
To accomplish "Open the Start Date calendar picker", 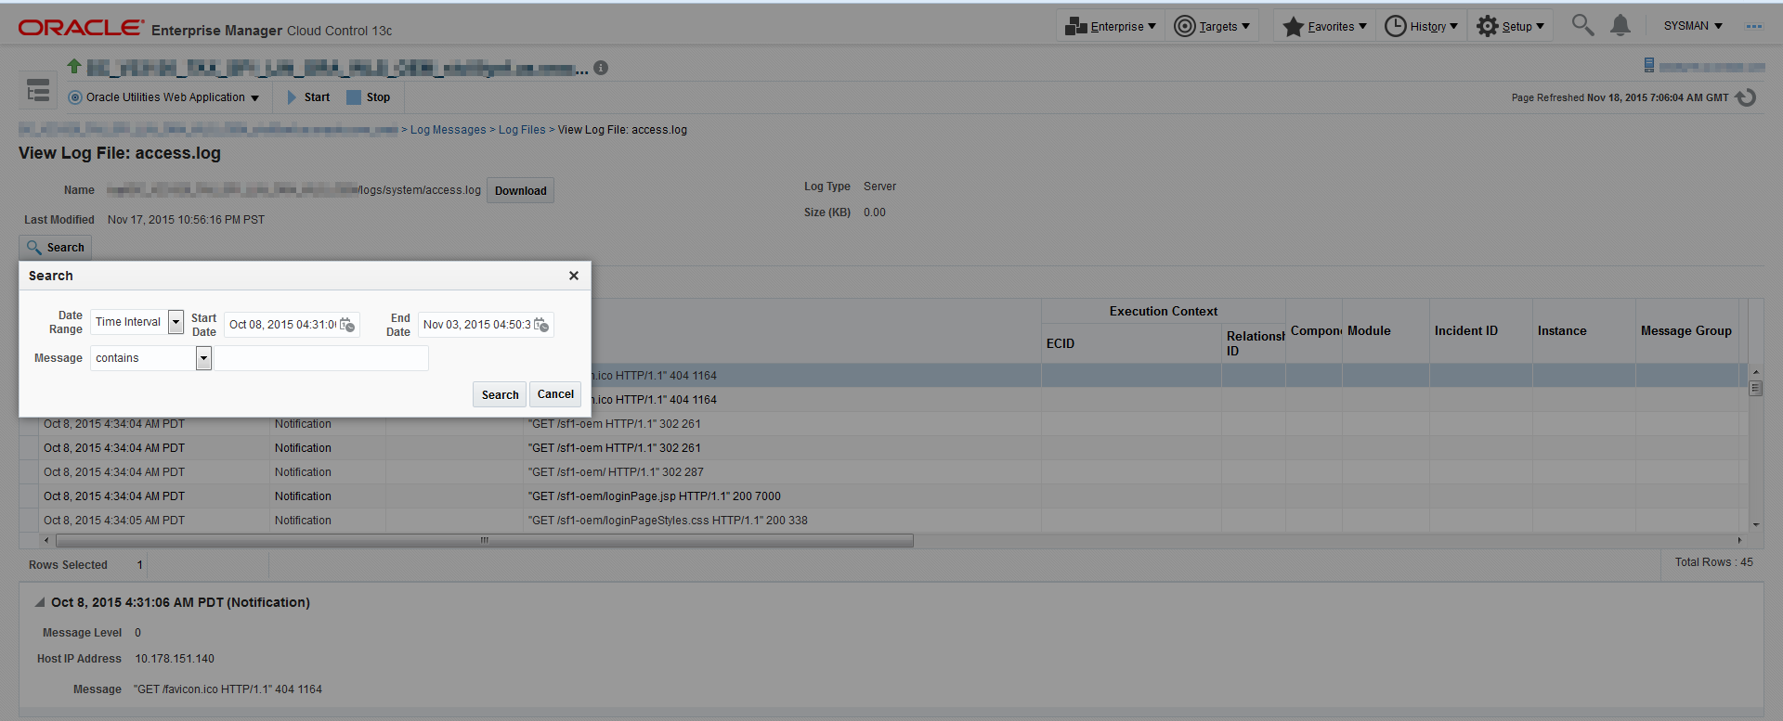I will 347,325.
